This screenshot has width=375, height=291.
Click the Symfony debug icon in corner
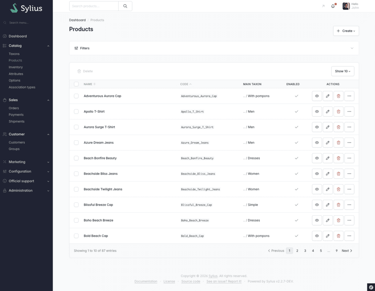click(x=371, y=287)
